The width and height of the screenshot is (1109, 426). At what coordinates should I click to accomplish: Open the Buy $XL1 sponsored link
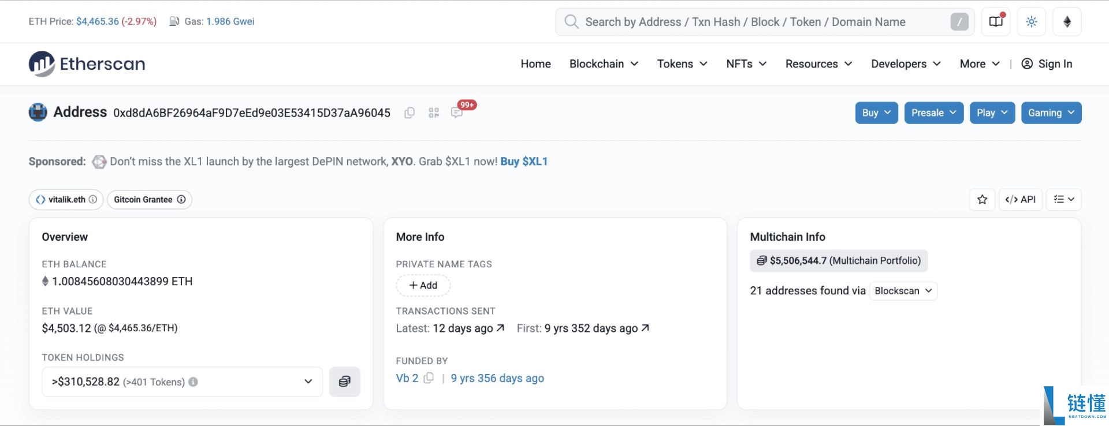(x=524, y=162)
